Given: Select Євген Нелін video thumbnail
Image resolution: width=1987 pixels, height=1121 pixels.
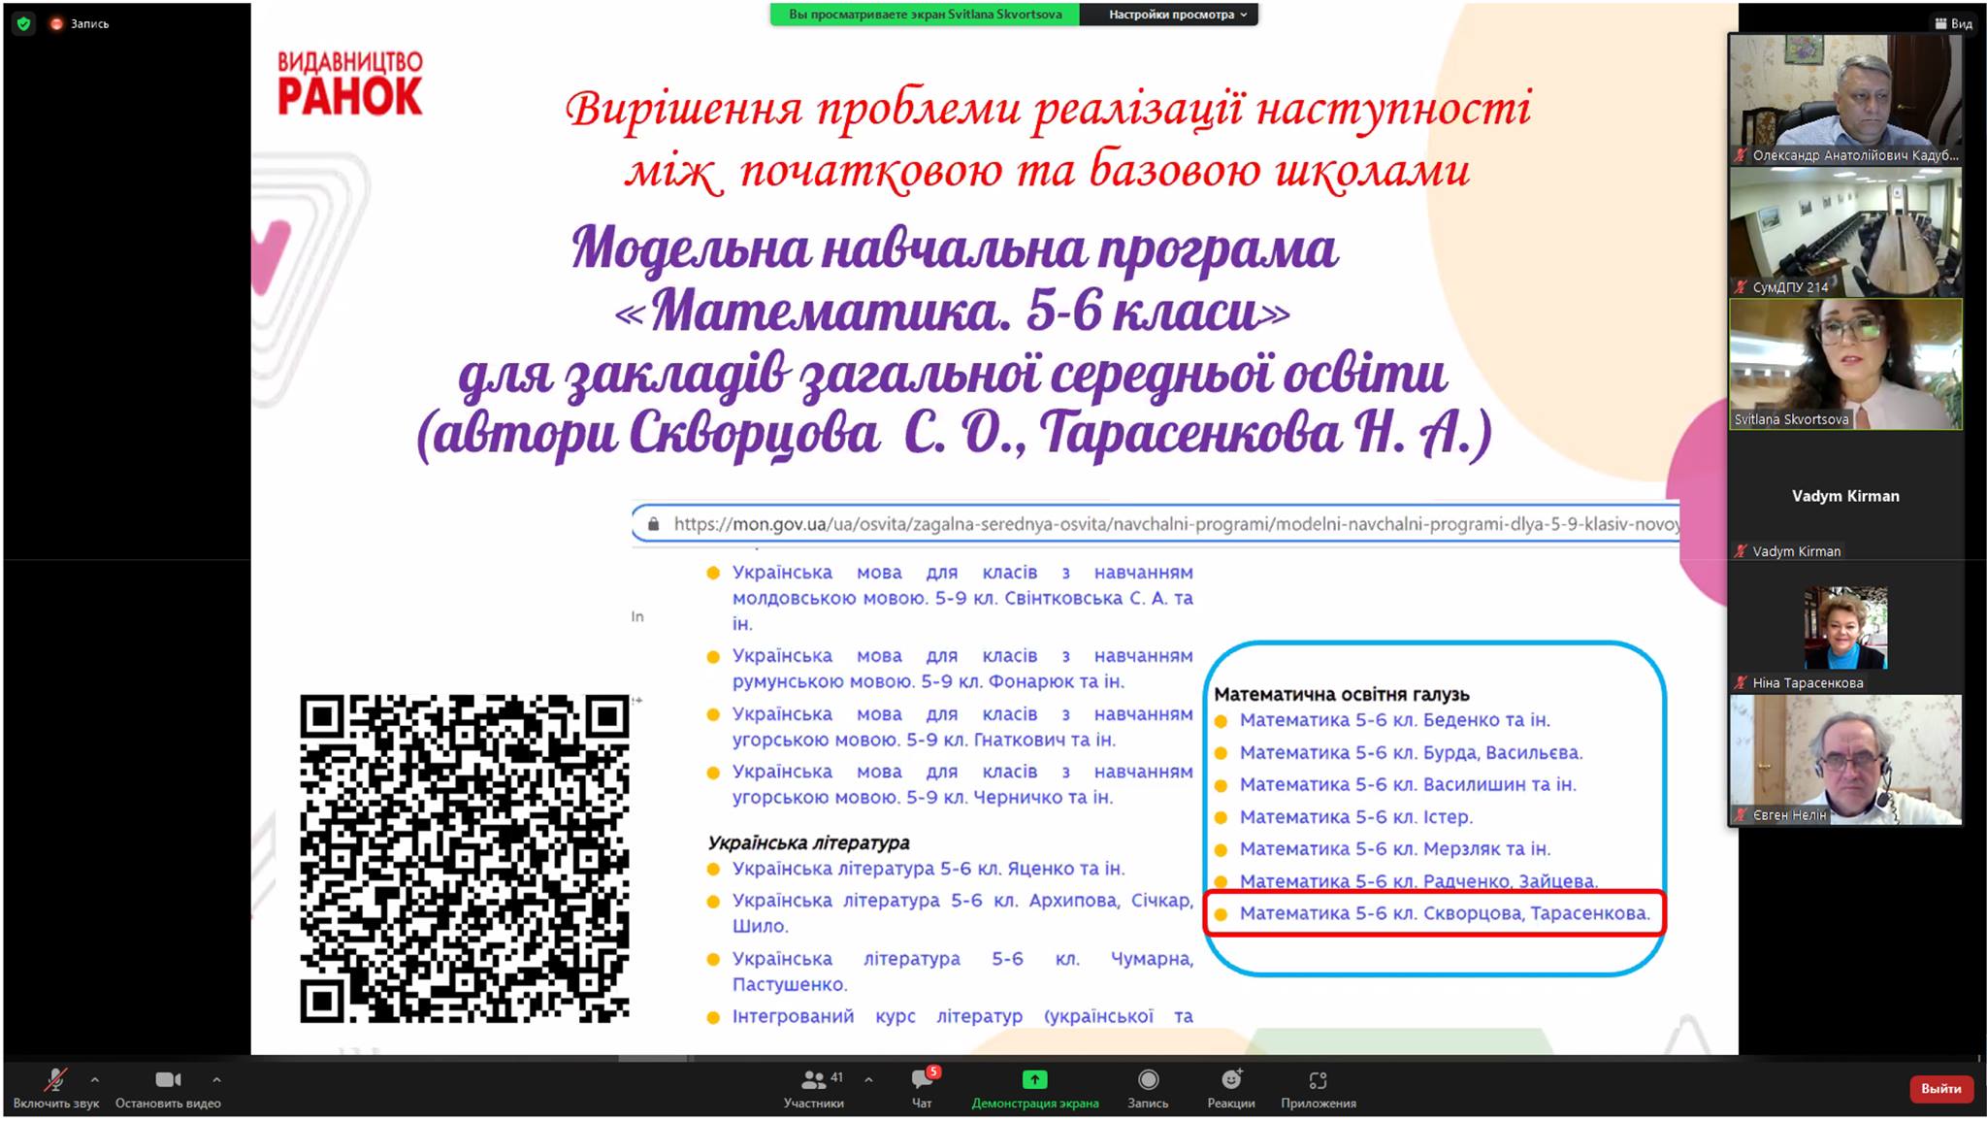Looking at the screenshot, I should (1845, 760).
